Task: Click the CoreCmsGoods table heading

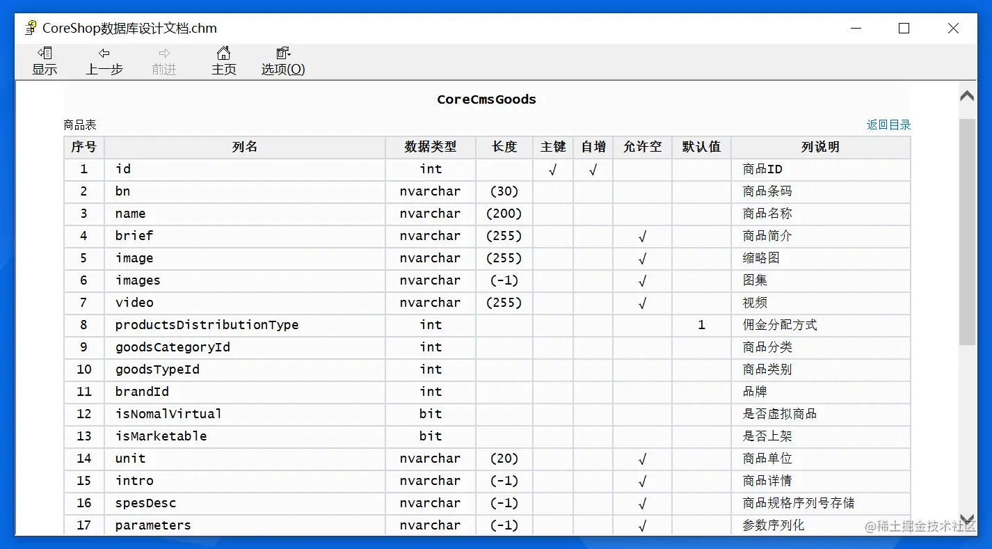Action: pyautogui.click(x=486, y=100)
